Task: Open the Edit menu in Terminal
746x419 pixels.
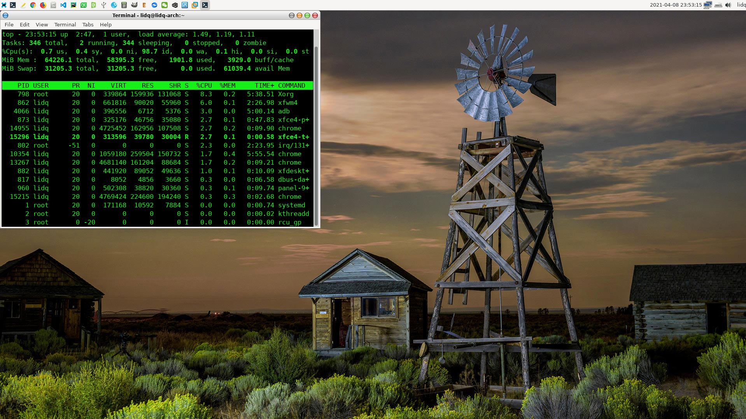Action: [x=25, y=24]
